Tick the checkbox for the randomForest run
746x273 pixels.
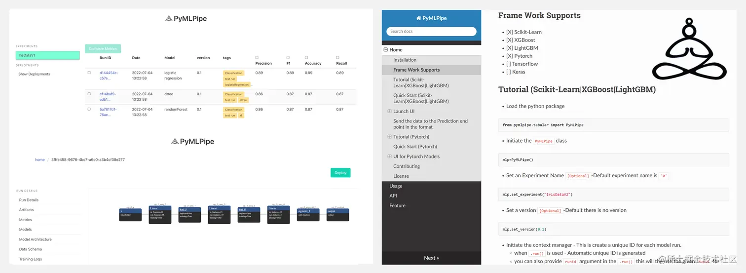click(89, 109)
